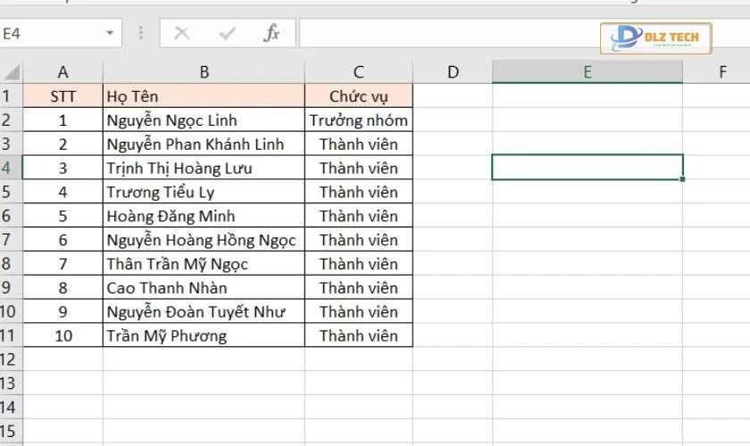Select row 12 header

click(11, 359)
